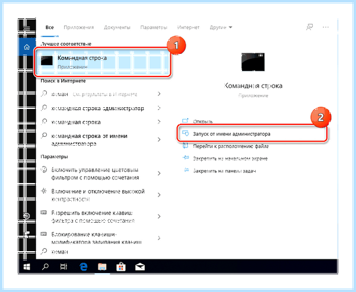Click the Windows Start button
Screen dimensions: 356x292
(x=27, y=267)
